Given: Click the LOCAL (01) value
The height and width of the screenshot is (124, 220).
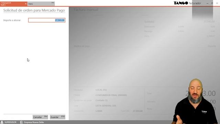Looking at the screenshot, I should 101,90.
